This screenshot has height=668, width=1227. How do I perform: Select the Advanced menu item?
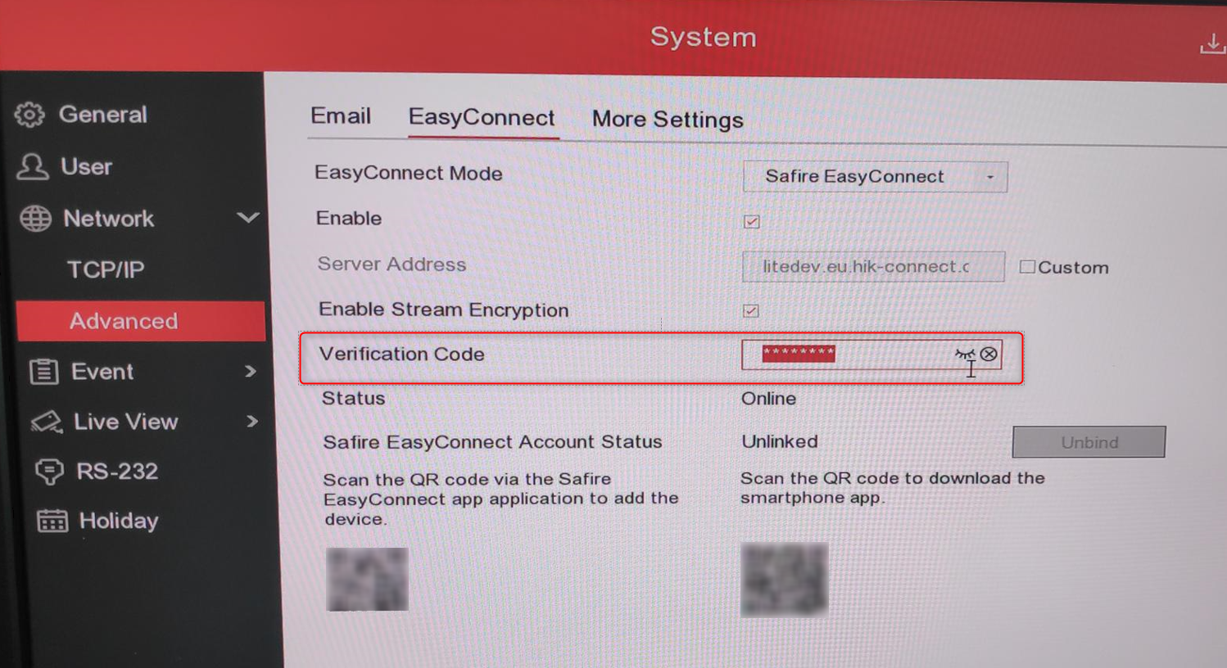[x=141, y=321]
